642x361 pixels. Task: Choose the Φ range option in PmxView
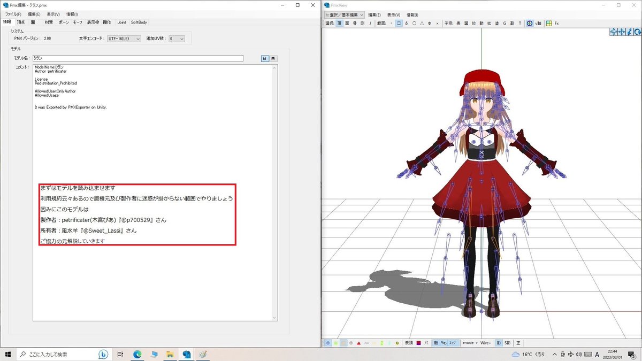430,23
